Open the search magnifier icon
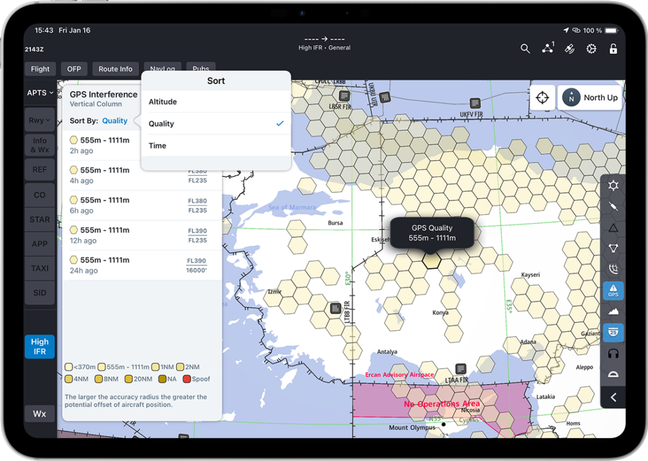This screenshot has width=648, height=461. pyautogui.click(x=525, y=49)
